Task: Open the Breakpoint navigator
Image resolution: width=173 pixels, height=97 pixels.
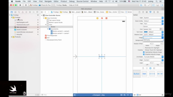Action: tap(34, 12)
